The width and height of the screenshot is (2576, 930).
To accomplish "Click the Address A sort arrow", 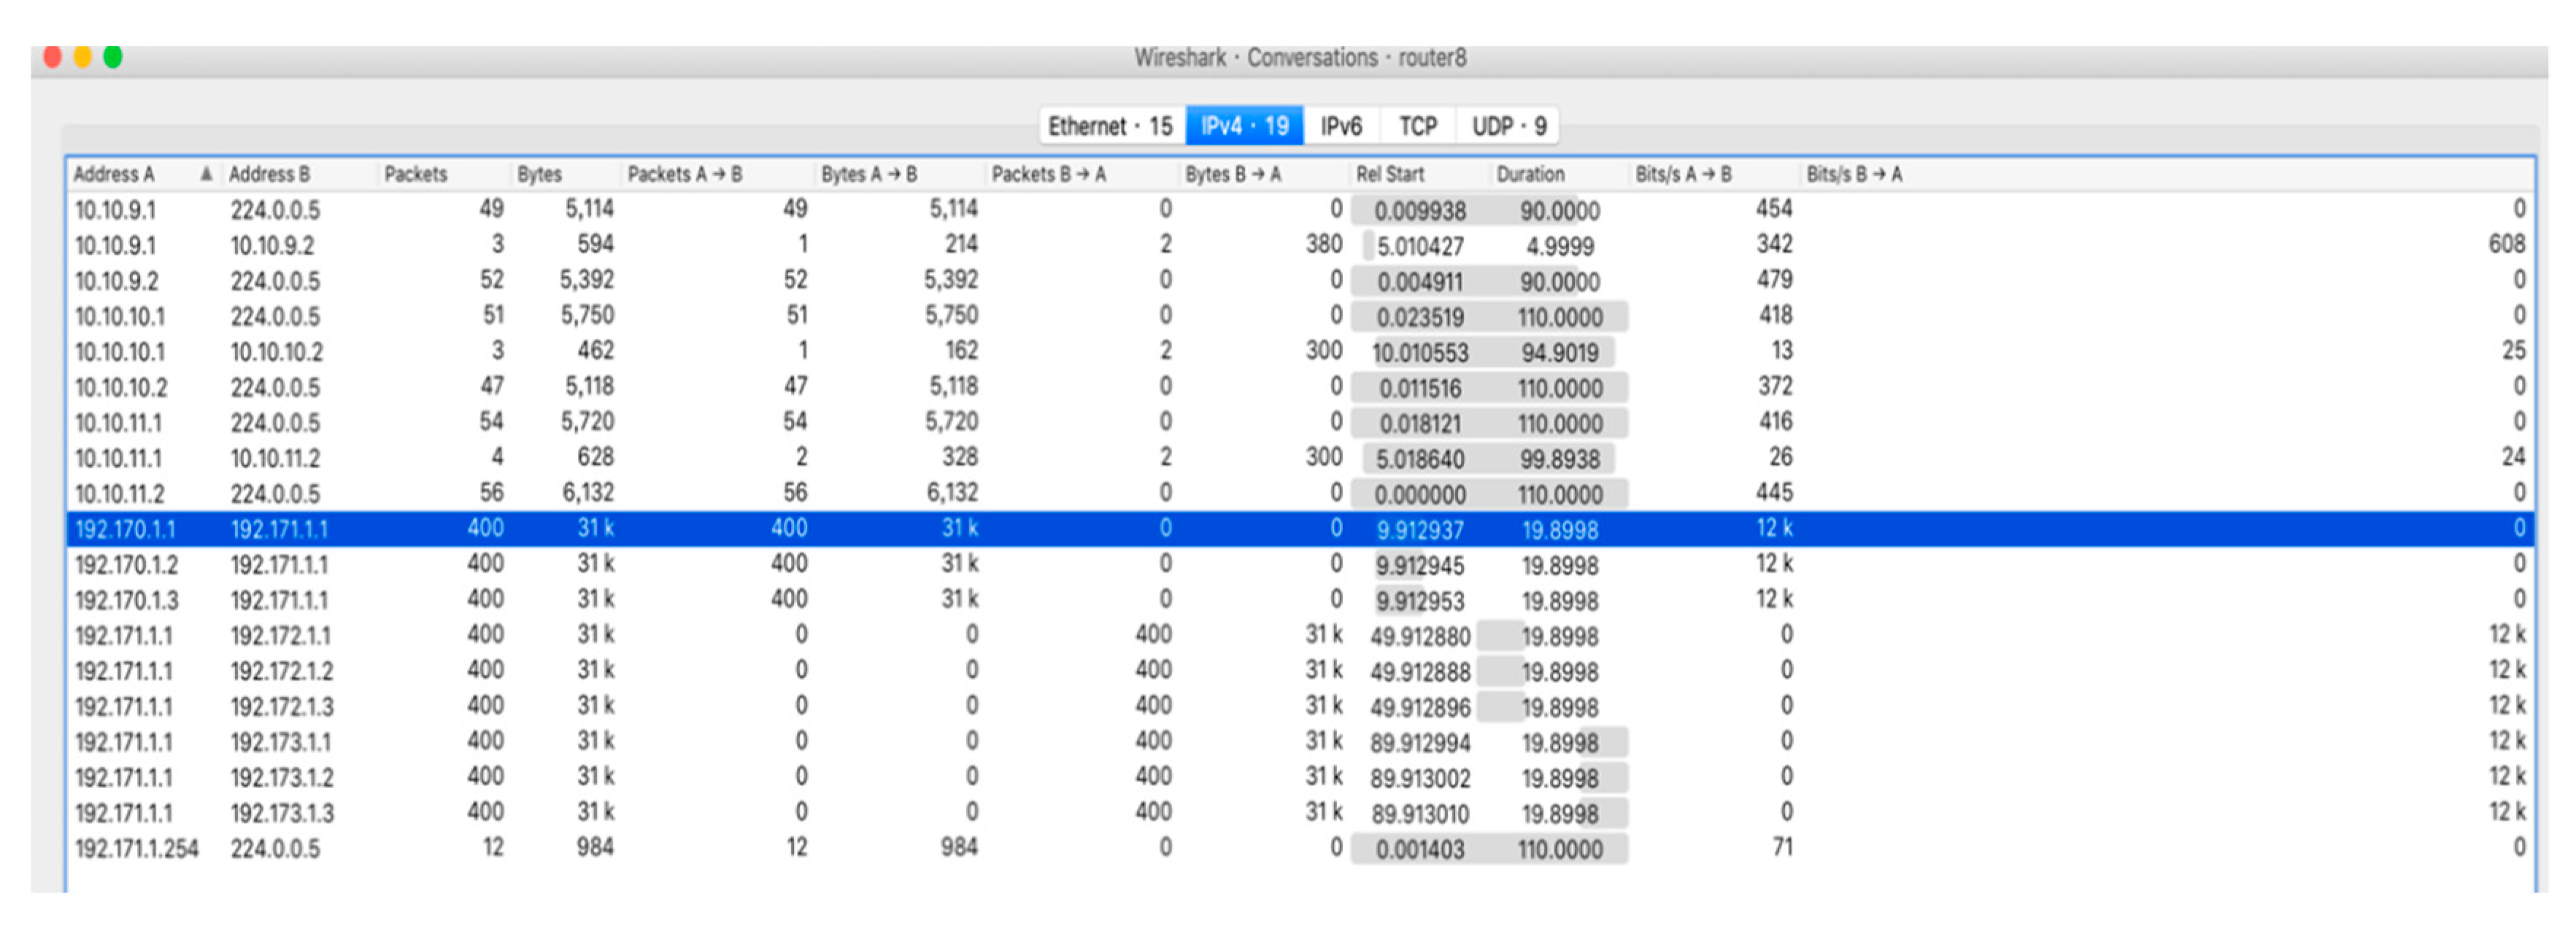I will 206,174.
